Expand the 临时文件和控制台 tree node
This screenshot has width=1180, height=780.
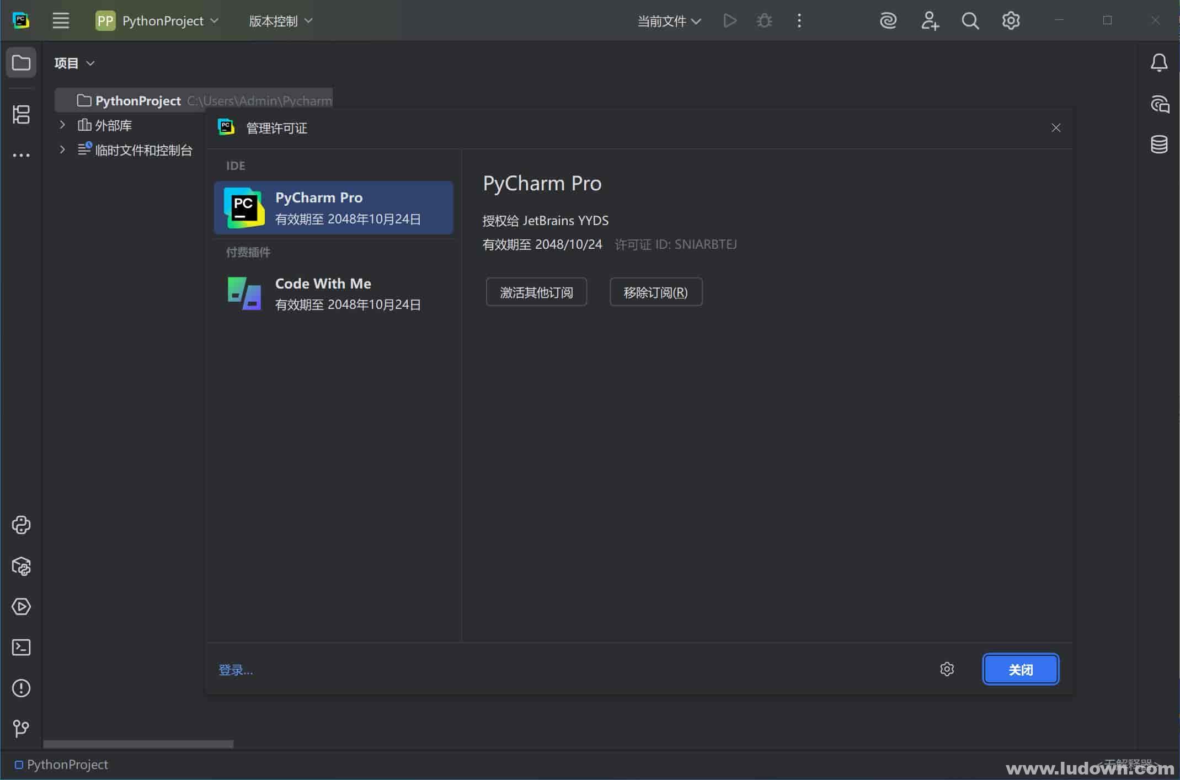click(62, 149)
